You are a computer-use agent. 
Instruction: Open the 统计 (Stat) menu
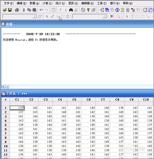click(x=60, y=3)
